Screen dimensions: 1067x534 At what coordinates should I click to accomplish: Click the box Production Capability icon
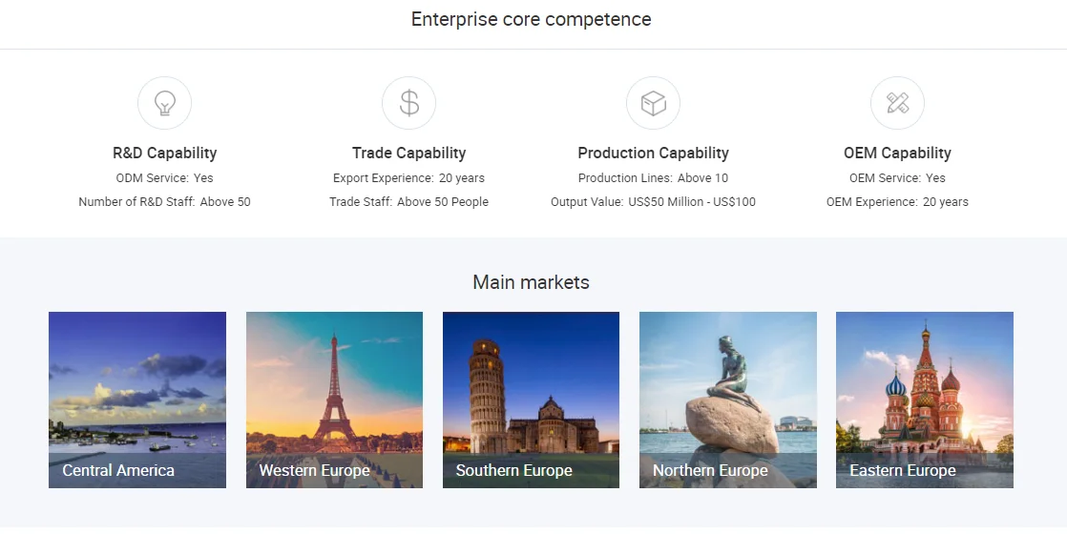(x=653, y=103)
